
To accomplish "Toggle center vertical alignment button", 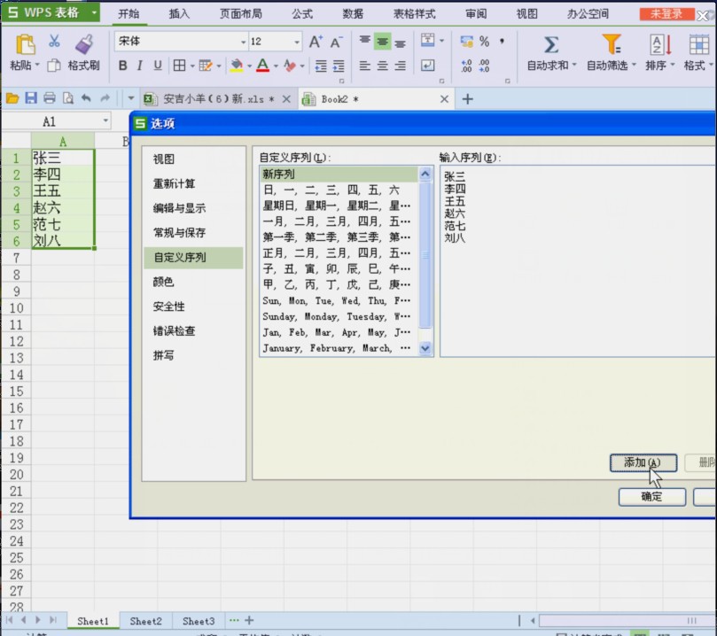I will 382,42.
